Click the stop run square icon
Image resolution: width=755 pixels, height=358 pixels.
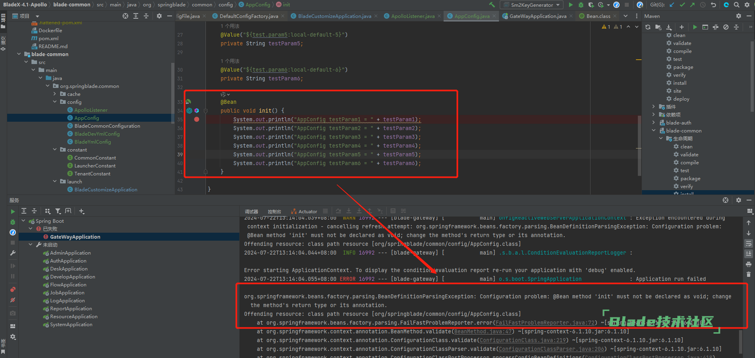click(x=627, y=5)
